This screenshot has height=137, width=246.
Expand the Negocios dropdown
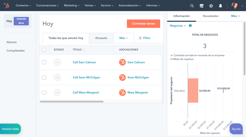coord(177,26)
